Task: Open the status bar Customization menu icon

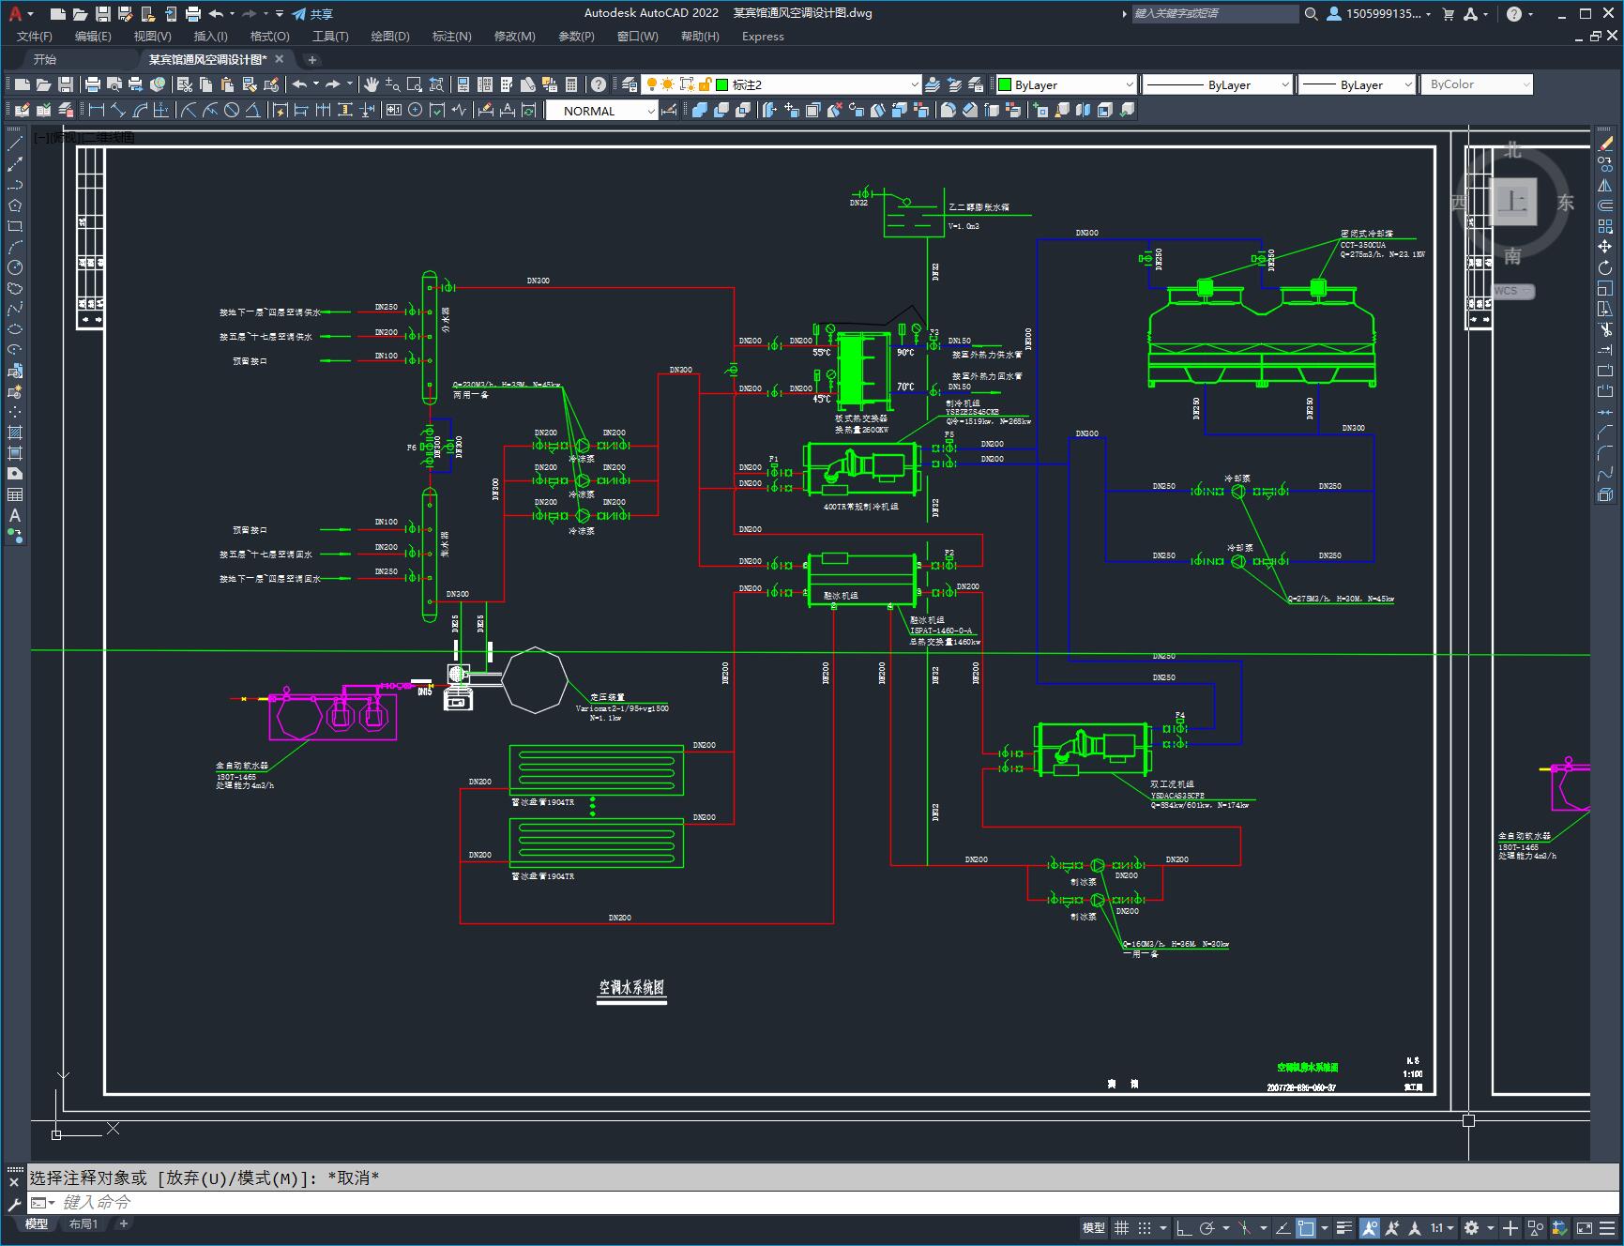Action: pyautogui.click(x=1609, y=1228)
